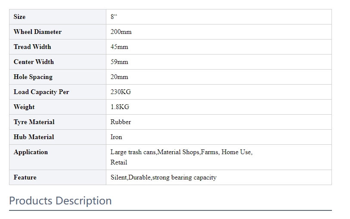Click the Products Description heading

(x=60, y=201)
